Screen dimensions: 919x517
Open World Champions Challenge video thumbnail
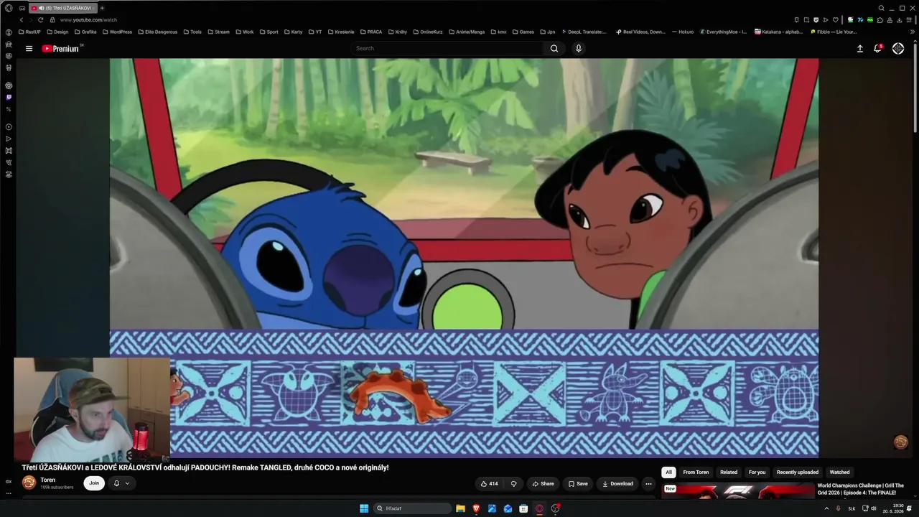tap(737, 490)
